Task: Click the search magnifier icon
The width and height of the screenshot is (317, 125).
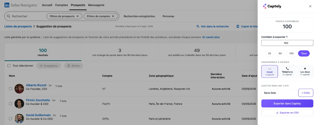Action: tap(8, 16)
